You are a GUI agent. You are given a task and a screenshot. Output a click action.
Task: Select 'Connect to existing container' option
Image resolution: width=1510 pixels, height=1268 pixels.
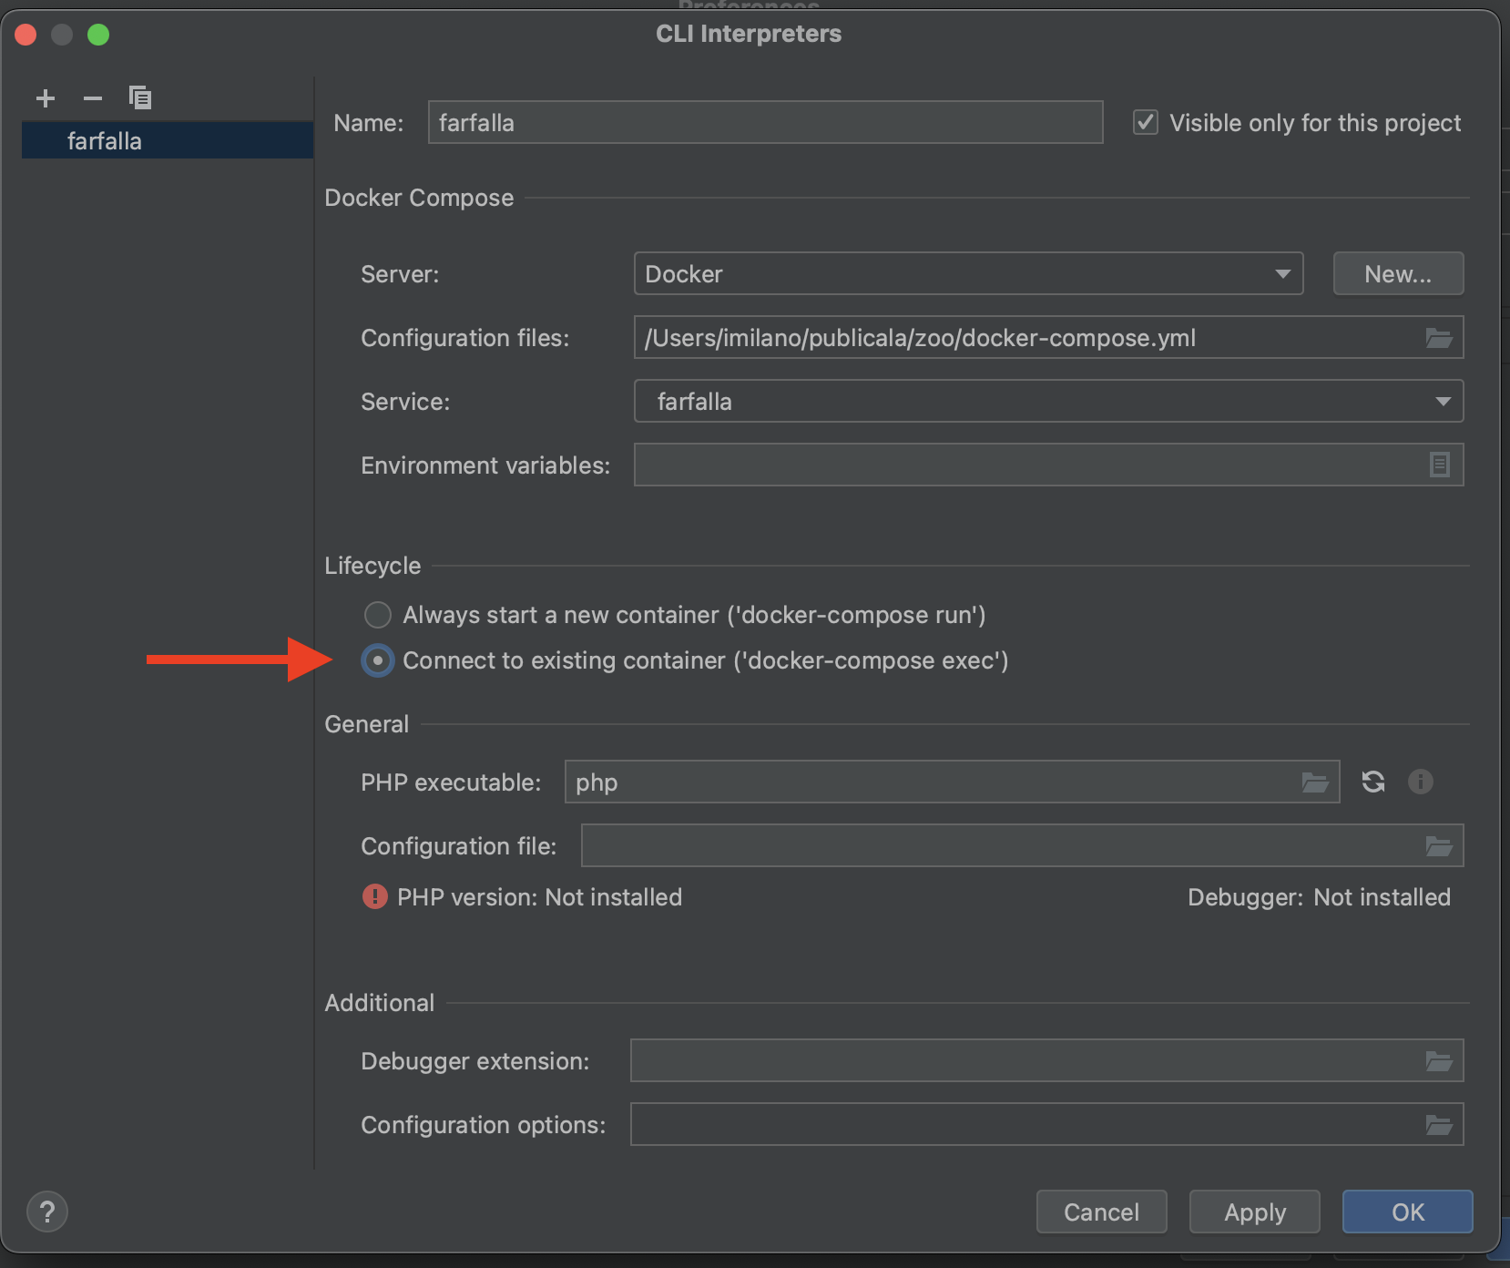(x=377, y=660)
